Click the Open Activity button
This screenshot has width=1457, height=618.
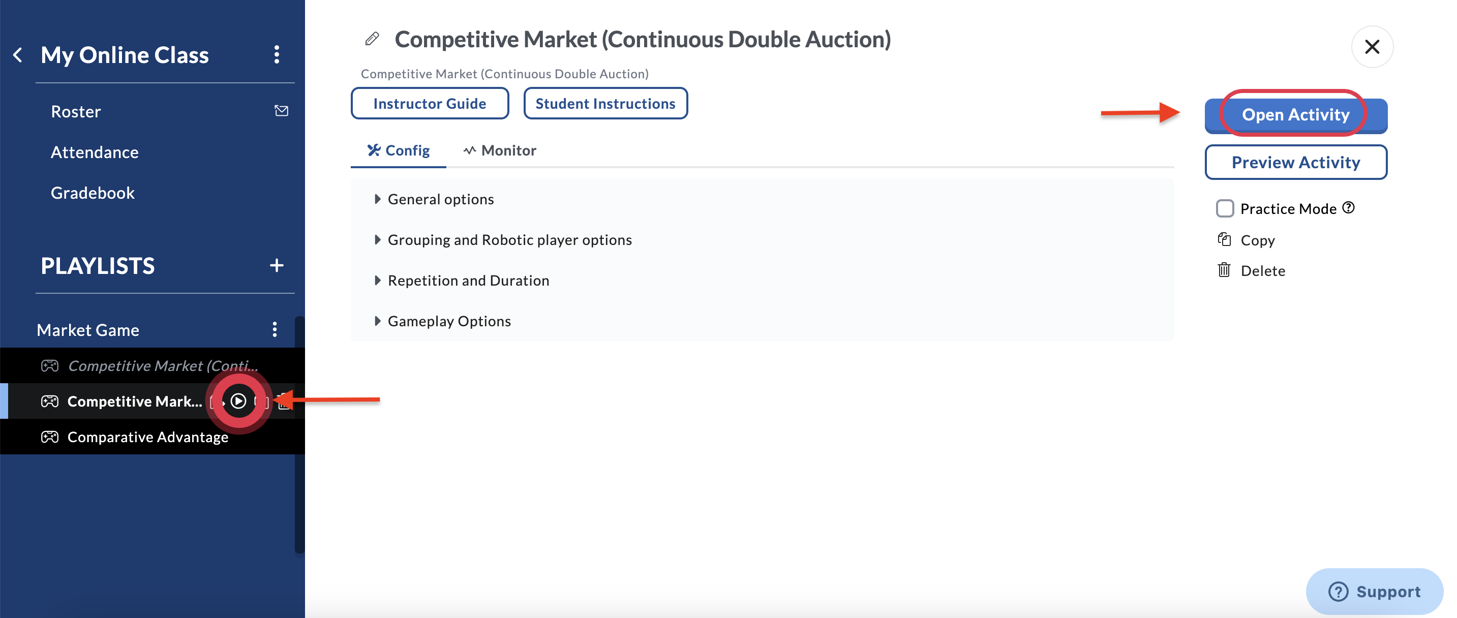click(1295, 115)
